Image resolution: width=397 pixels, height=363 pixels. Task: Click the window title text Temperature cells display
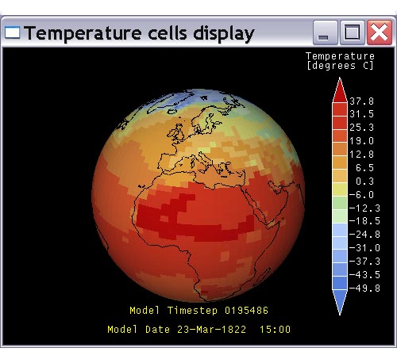point(140,33)
